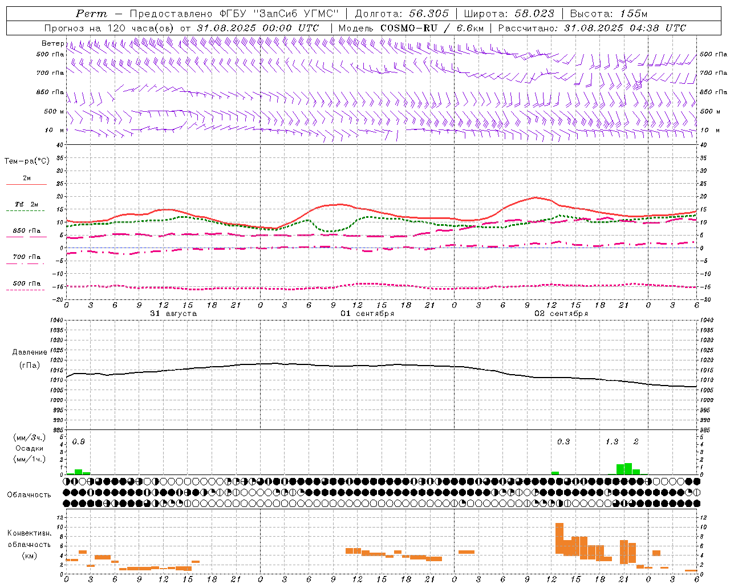Click the (мм/1ч.) precipitation unit label
Screen dimensions: 730x584
(30, 459)
